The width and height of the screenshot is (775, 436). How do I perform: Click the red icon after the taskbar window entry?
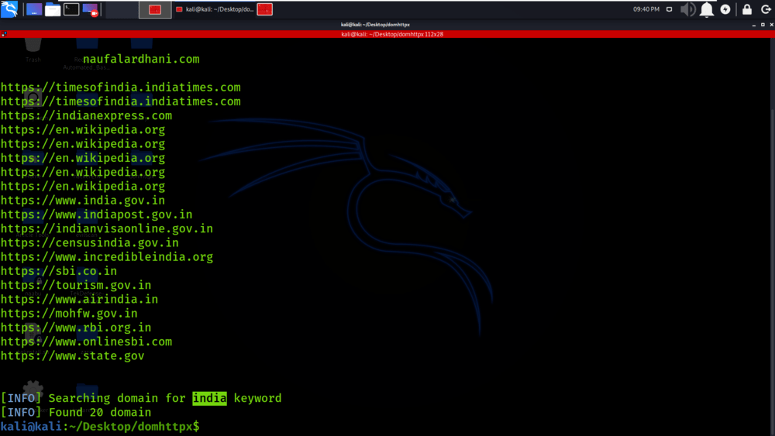265,9
